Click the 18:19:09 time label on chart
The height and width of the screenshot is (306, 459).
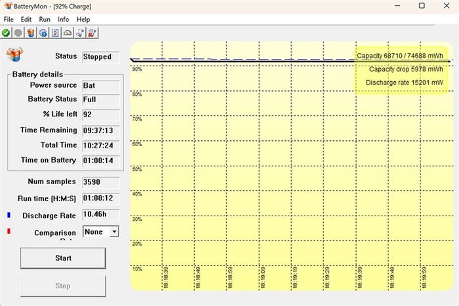[262, 277]
